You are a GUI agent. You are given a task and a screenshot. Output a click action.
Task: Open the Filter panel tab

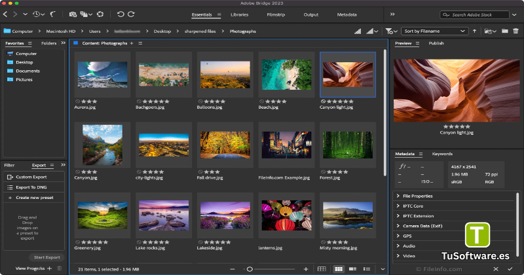click(9, 165)
